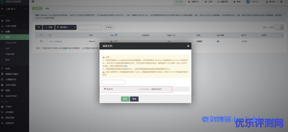Open 消息中心 with bell icon
Screen dimensions: 288x132
(193, 2)
